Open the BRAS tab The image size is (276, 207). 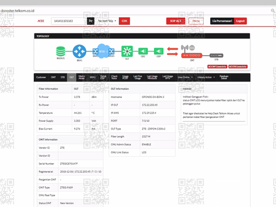[x=93, y=77]
